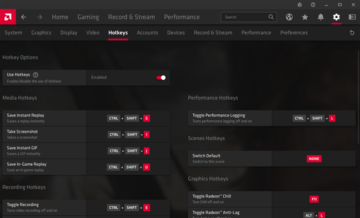
Task: Switch to the Video tab
Action: coord(93,33)
